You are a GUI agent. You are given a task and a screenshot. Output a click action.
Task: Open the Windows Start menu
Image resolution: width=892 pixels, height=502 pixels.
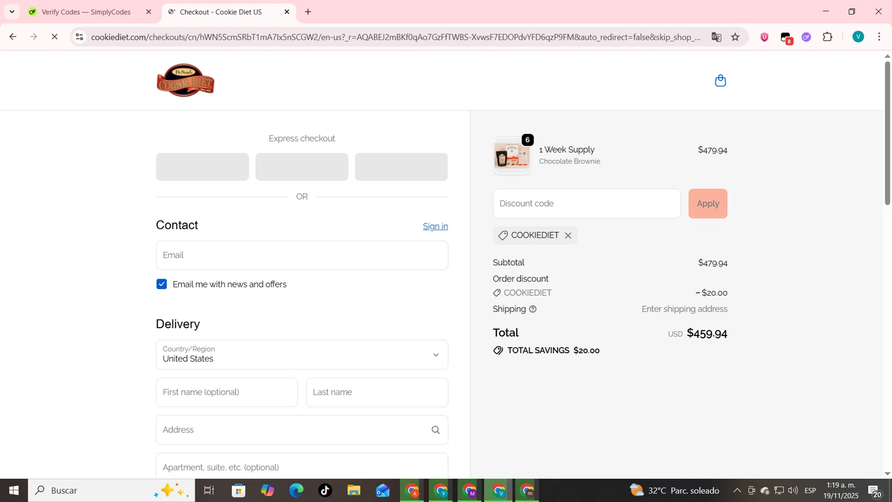coord(14,491)
